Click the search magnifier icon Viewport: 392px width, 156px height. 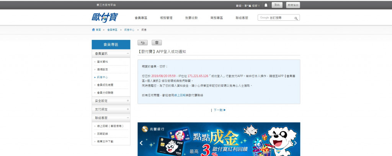tap(296, 18)
